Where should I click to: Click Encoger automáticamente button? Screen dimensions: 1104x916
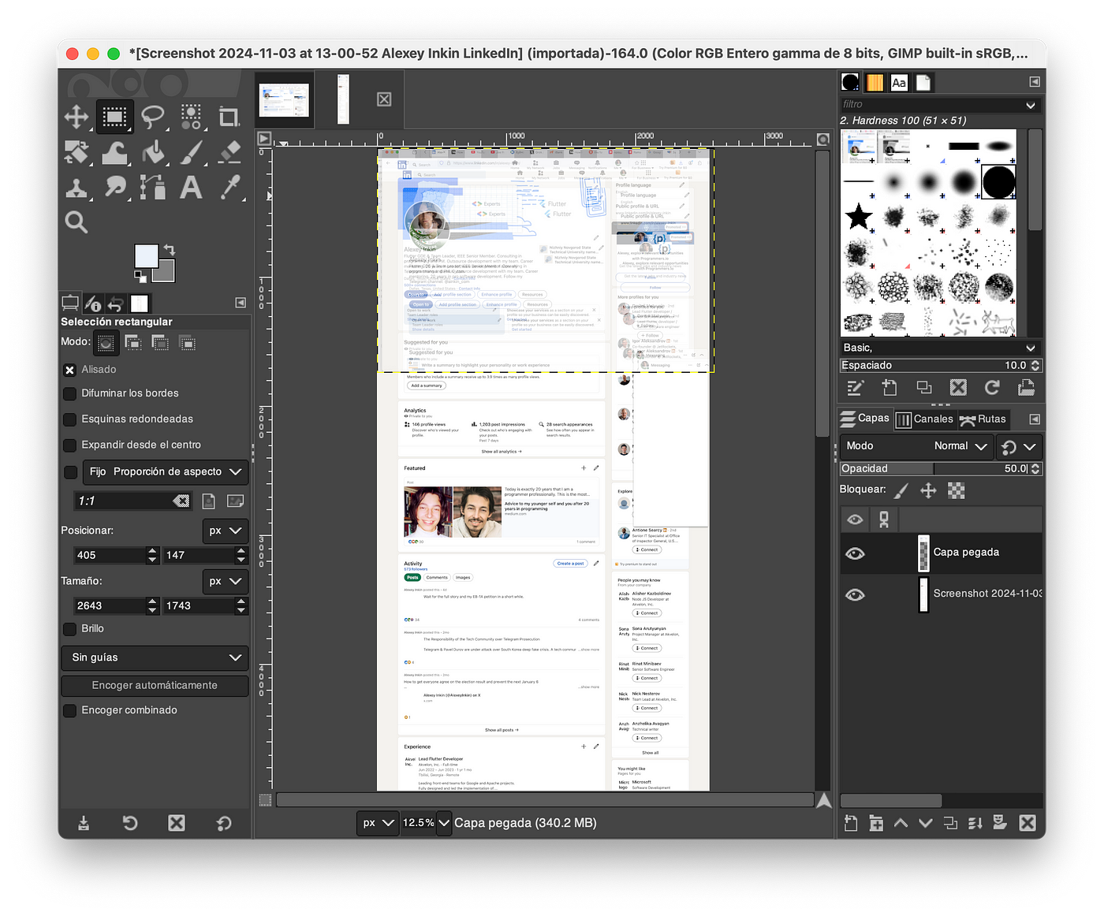click(x=155, y=686)
